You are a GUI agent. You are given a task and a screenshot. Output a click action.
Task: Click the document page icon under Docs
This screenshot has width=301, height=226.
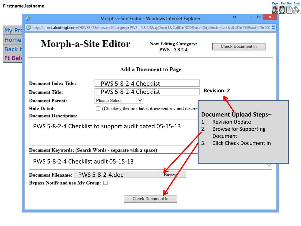(289, 10)
